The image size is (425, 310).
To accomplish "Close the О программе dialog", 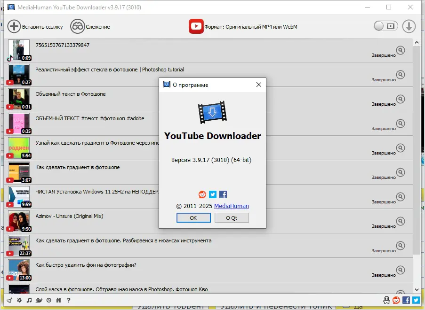I will click(x=259, y=85).
